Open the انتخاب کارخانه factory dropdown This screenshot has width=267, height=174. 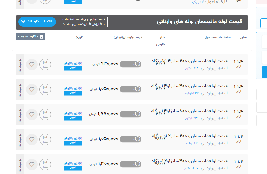coord(37,22)
